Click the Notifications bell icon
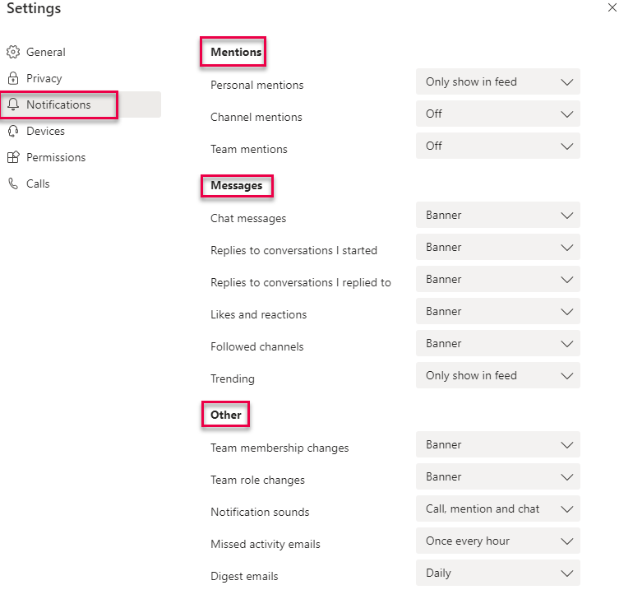 [x=13, y=104]
